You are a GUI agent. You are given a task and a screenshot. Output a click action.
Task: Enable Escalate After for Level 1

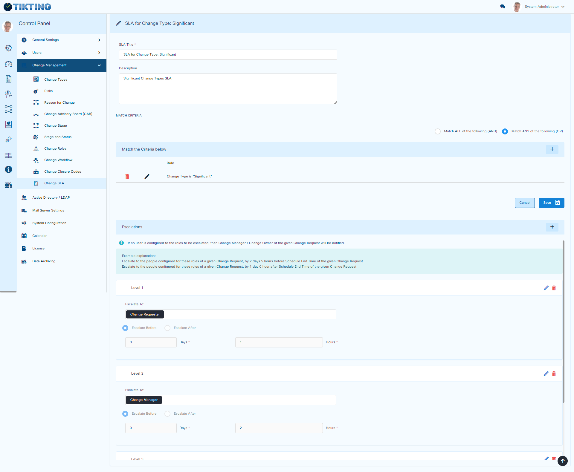tap(167, 328)
